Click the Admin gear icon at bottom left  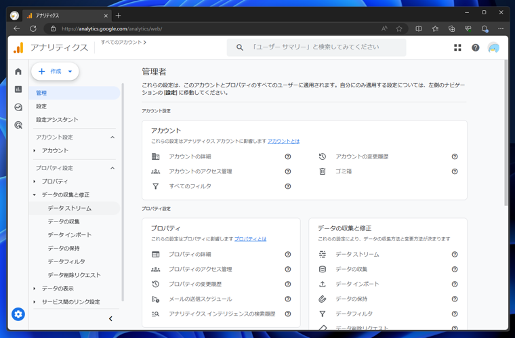(18, 314)
